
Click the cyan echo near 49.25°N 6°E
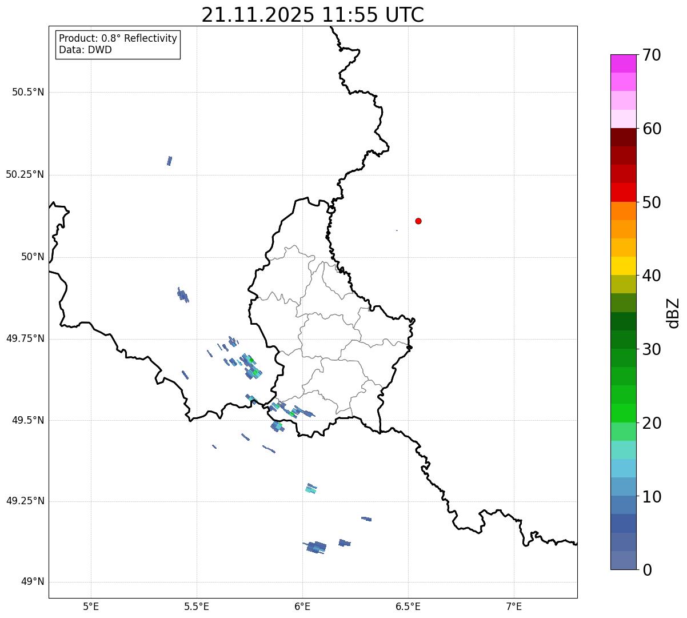click(311, 488)
